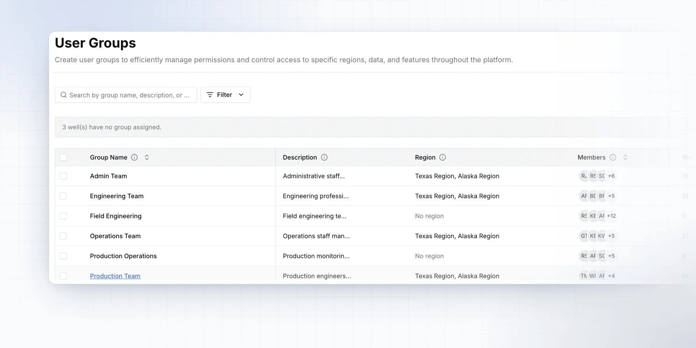Check the Engineering Team row checkbox
The height and width of the screenshot is (348, 696).
click(63, 196)
